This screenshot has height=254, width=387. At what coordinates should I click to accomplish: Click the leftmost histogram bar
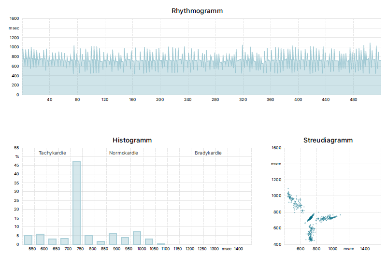point(28,240)
